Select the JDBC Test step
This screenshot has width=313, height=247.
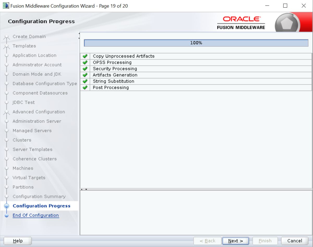coord(24,102)
